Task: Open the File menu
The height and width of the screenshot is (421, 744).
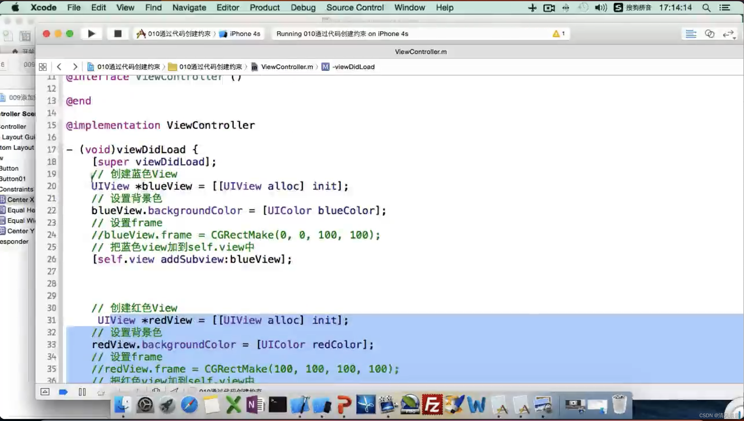Action: click(74, 8)
